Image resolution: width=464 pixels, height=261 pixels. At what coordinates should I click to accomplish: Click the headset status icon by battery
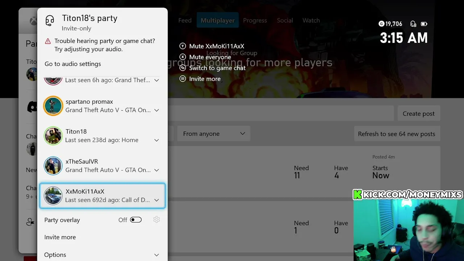coord(413,24)
